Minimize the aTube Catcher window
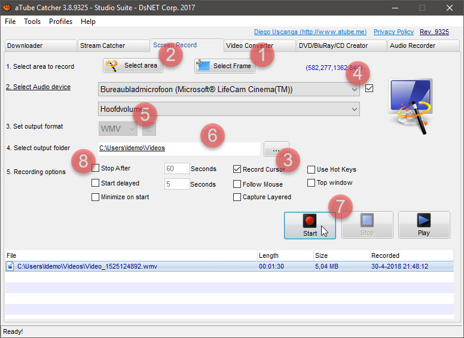 pyautogui.click(x=395, y=8)
